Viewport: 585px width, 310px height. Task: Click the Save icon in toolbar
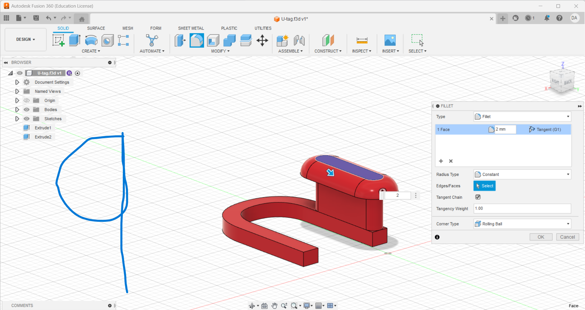[x=36, y=18]
